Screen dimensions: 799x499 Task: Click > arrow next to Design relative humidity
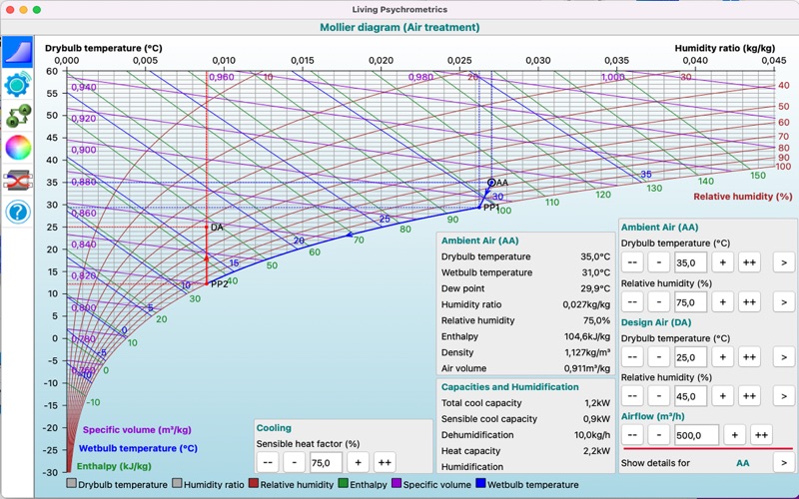(x=784, y=395)
